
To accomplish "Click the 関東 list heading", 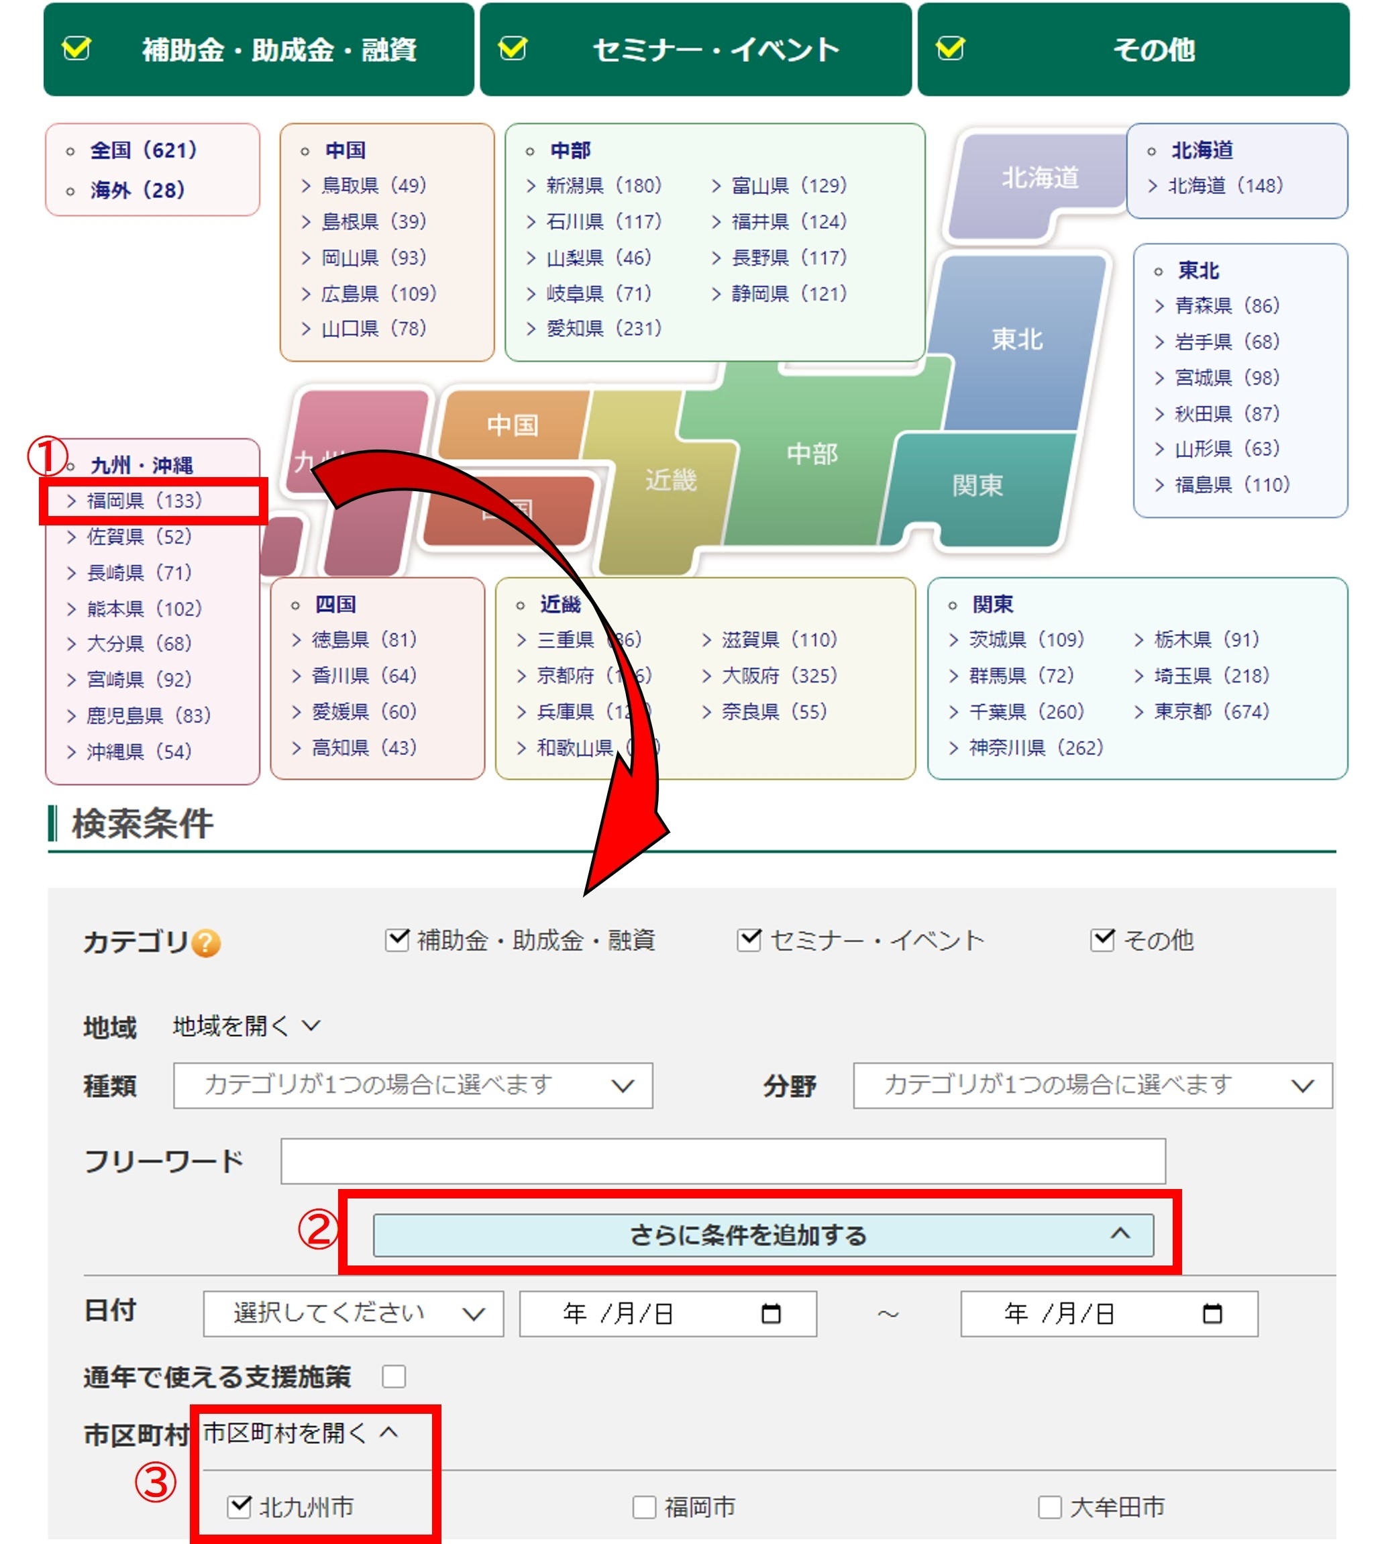I will pyautogui.click(x=993, y=605).
